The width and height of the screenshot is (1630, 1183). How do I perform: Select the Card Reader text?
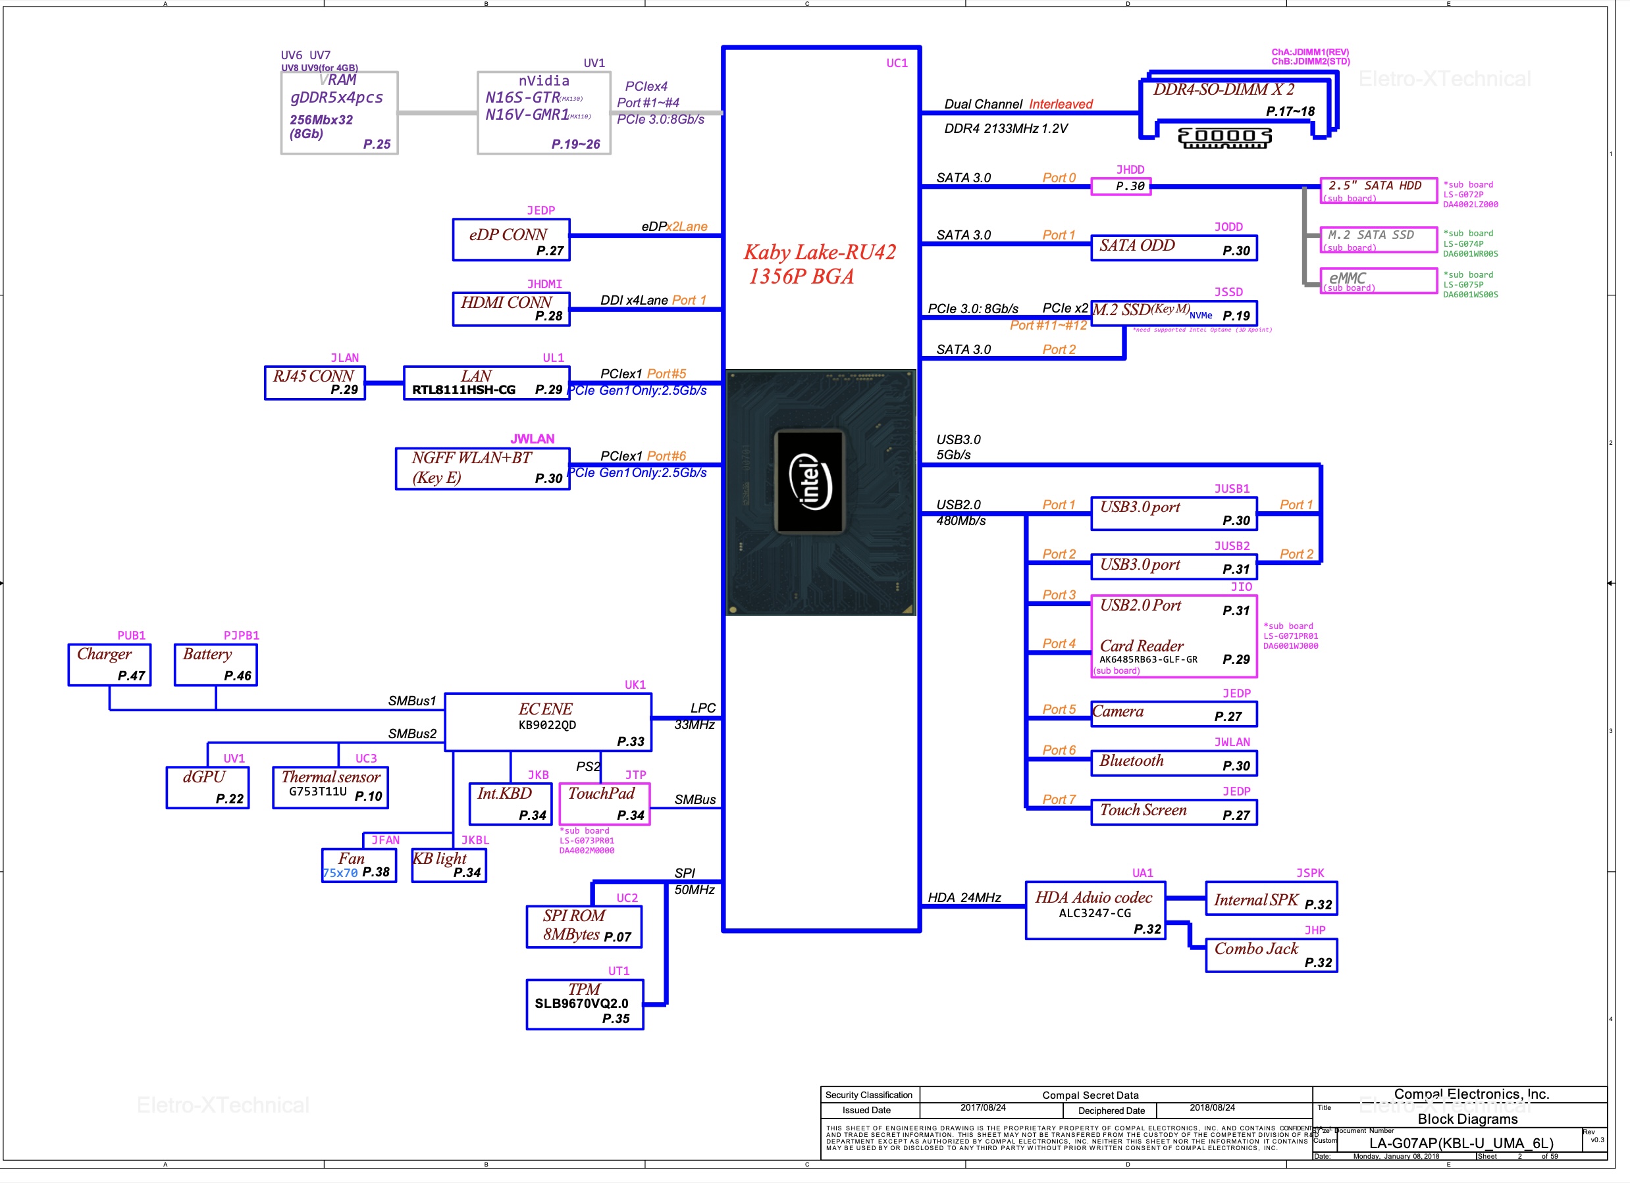pyautogui.click(x=1142, y=645)
